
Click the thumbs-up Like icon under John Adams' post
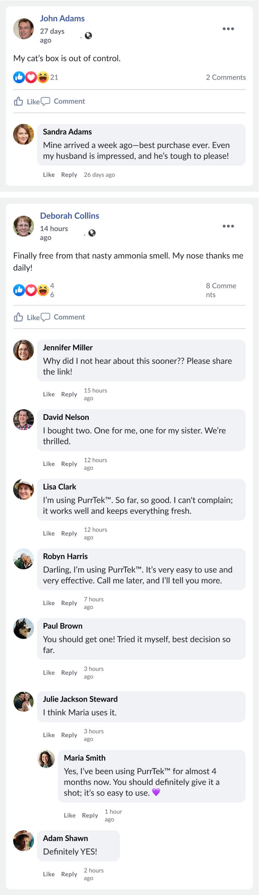pyautogui.click(x=18, y=101)
